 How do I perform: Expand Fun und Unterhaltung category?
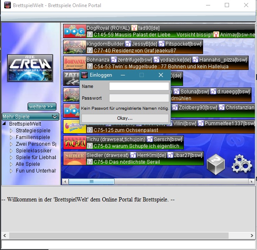(11, 171)
